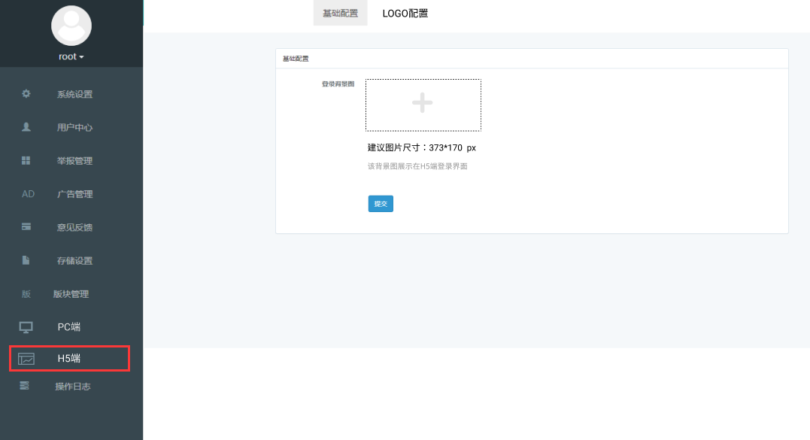The height and width of the screenshot is (440, 810).
Task: Open 操作日志 menu item
Action: (x=71, y=387)
